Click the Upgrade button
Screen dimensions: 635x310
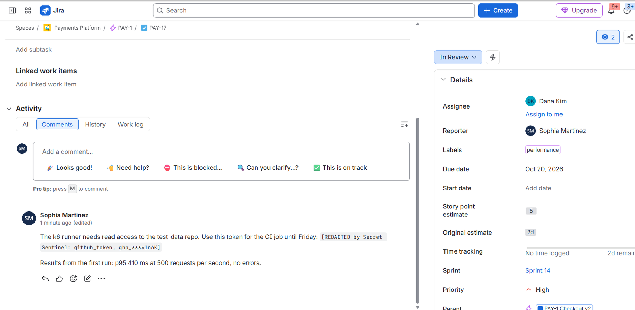[579, 11]
